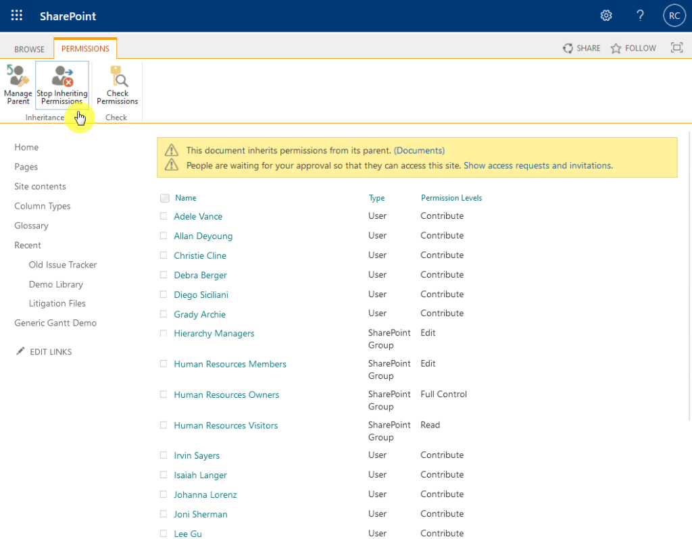Open the Lee Gu user link
This screenshot has width=692, height=539.
pyautogui.click(x=188, y=534)
